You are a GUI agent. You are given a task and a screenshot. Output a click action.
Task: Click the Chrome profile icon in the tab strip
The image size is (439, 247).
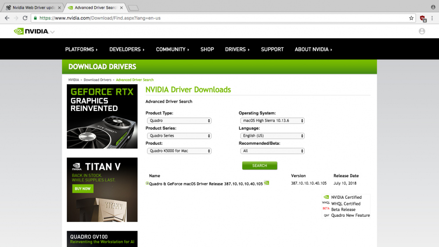[433, 7]
